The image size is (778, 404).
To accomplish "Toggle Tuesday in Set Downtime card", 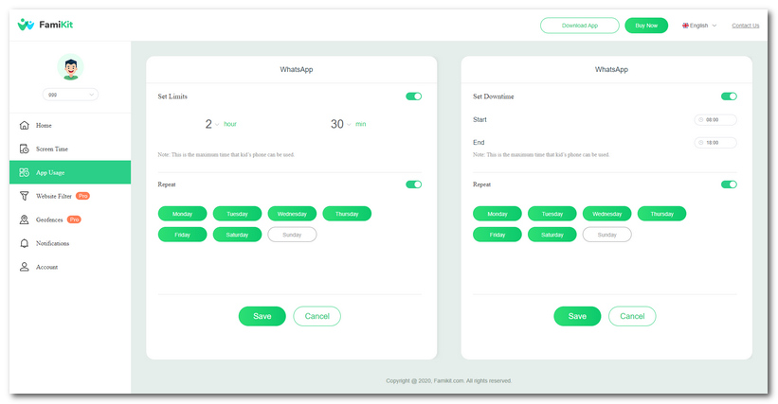I will [x=552, y=214].
